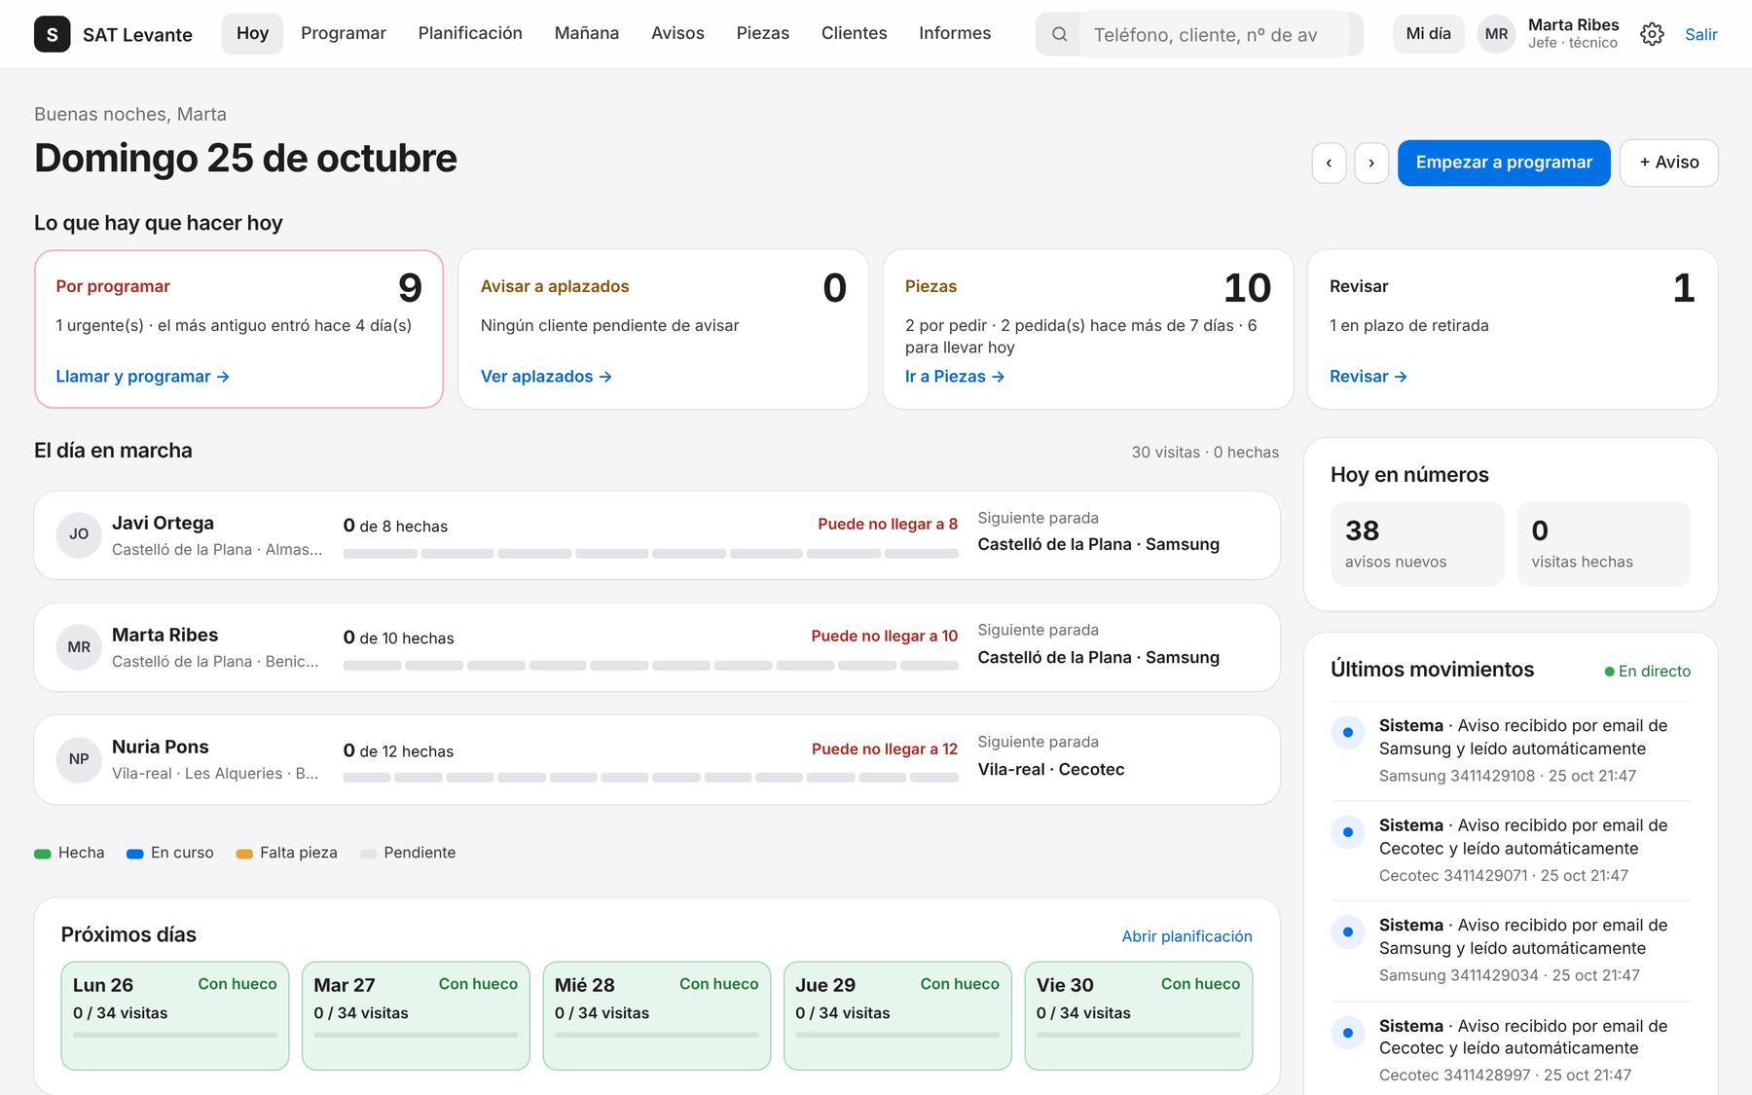The height and width of the screenshot is (1095, 1752).
Task: Go to next day arrow
Action: point(1371,163)
